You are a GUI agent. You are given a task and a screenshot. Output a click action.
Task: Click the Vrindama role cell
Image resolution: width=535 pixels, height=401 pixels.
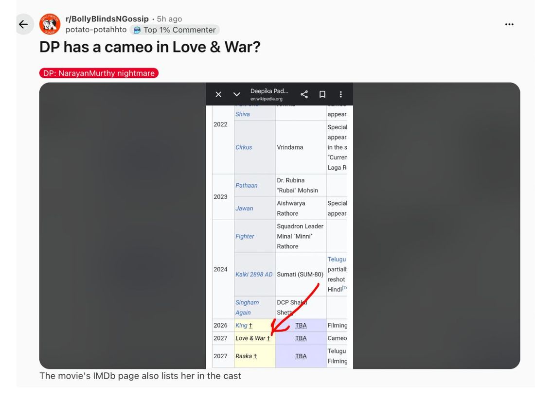(x=301, y=147)
